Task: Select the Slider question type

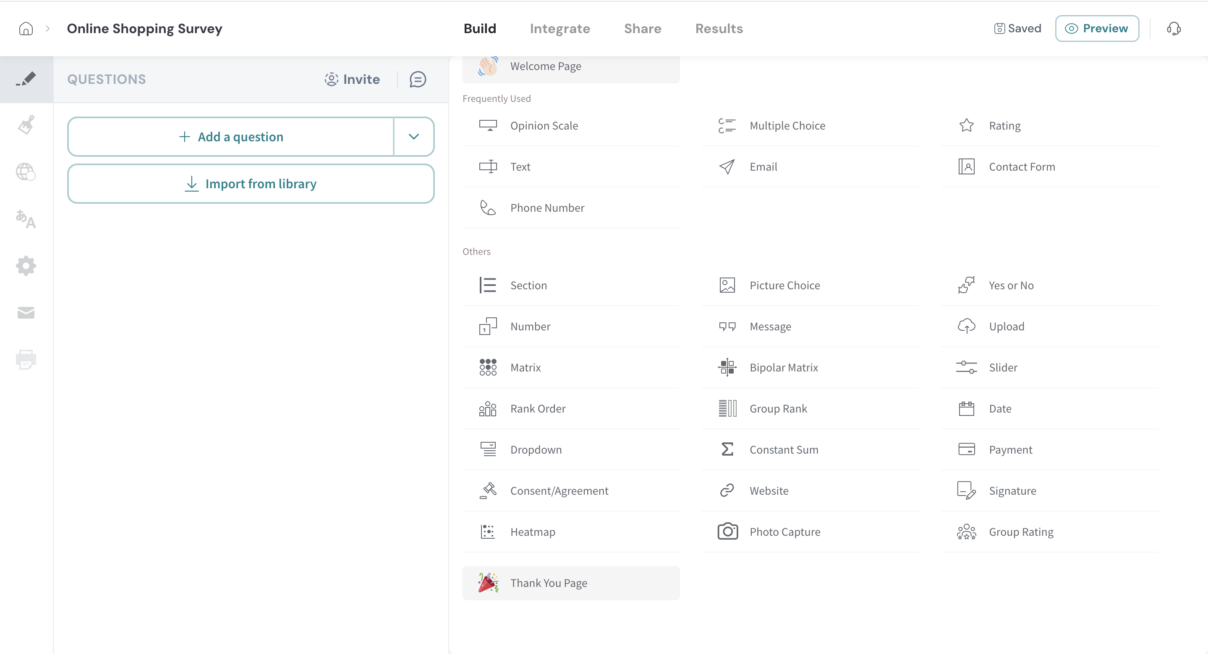Action: (1003, 368)
